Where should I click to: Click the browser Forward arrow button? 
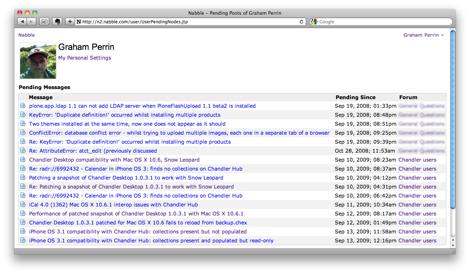pos(31,22)
